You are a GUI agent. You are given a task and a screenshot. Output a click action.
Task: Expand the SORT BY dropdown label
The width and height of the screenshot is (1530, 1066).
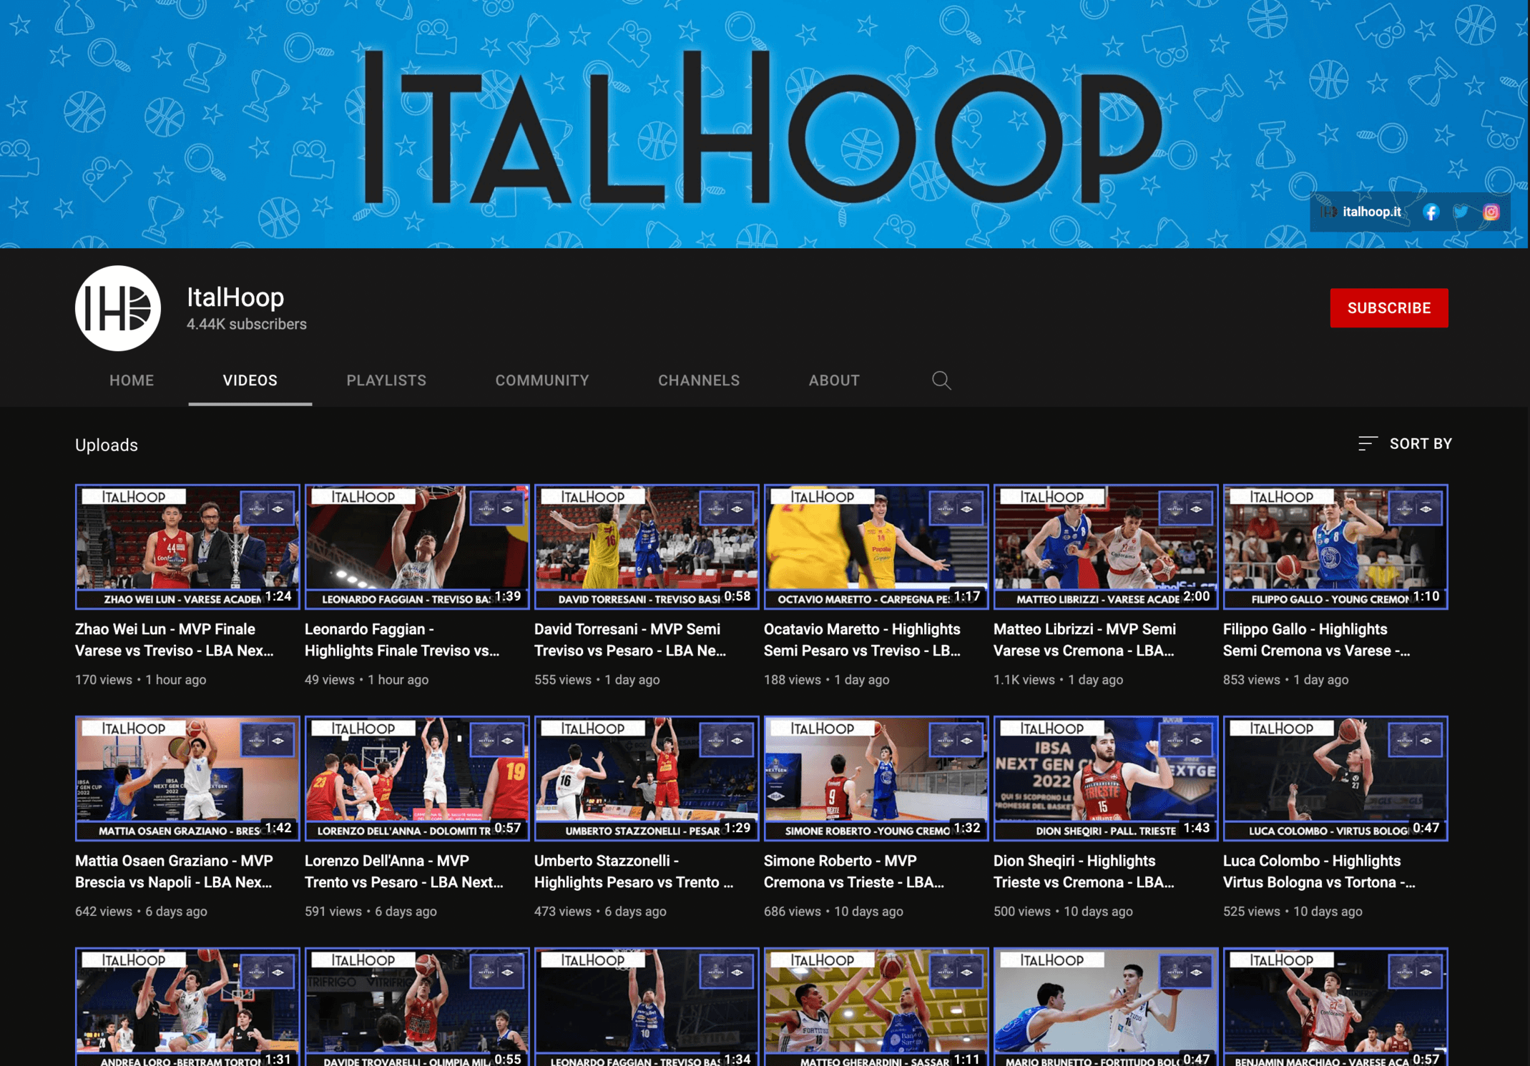(1421, 444)
